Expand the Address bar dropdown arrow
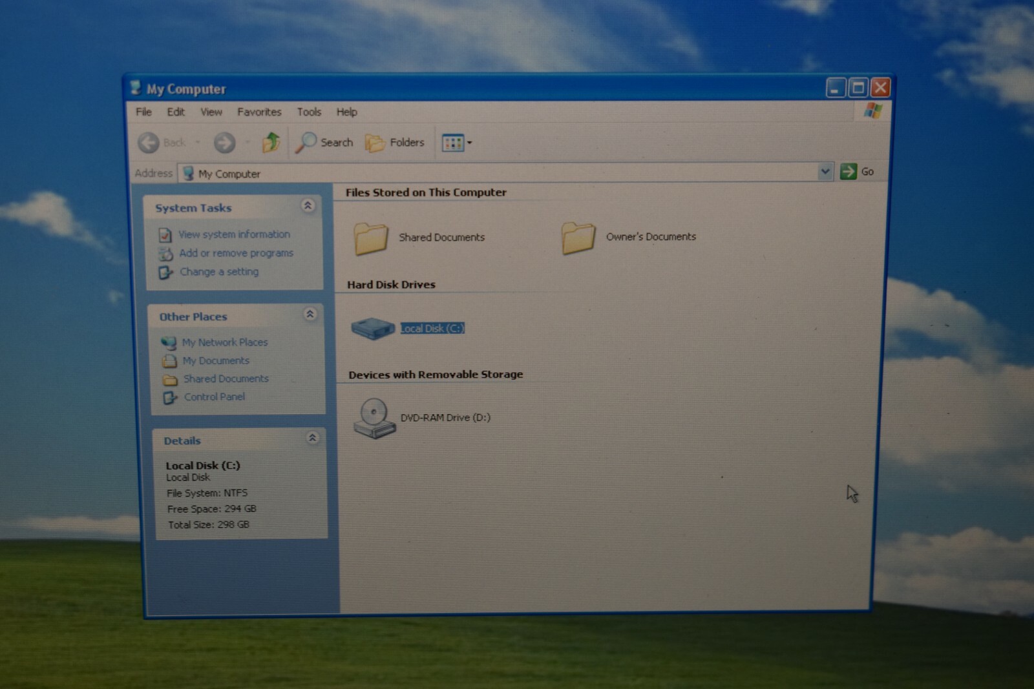 click(825, 172)
